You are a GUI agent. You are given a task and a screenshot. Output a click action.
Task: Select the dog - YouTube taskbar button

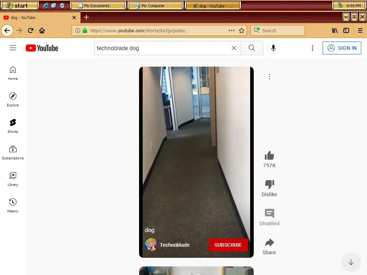click(x=213, y=6)
